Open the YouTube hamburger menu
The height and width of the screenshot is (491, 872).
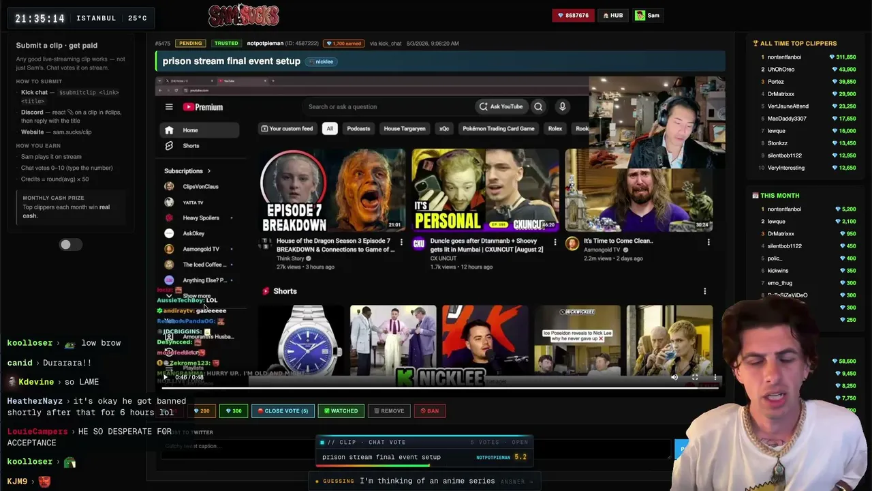[169, 106]
